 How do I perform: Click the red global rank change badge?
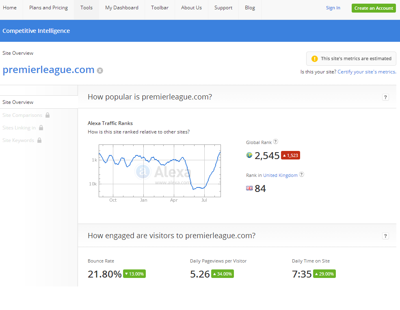coord(290,155)
